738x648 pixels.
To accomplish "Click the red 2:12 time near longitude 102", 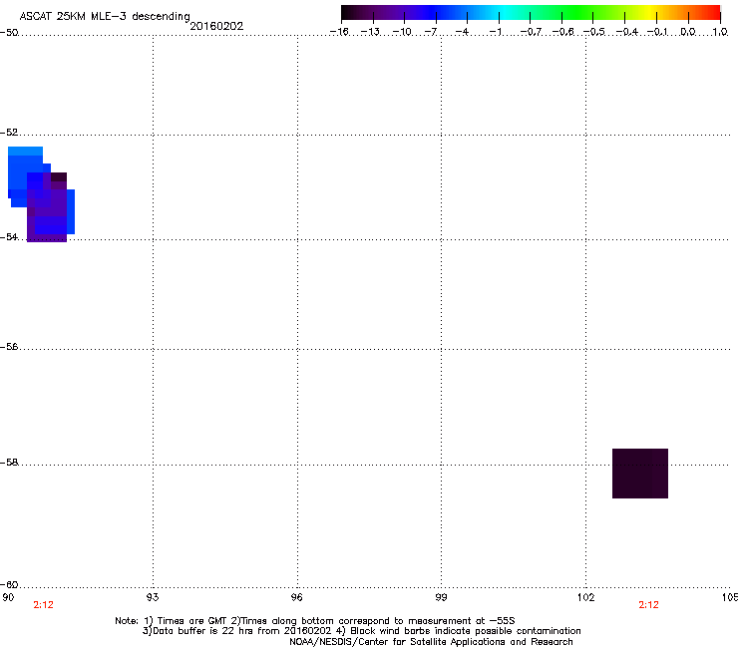I will [648, 605].
